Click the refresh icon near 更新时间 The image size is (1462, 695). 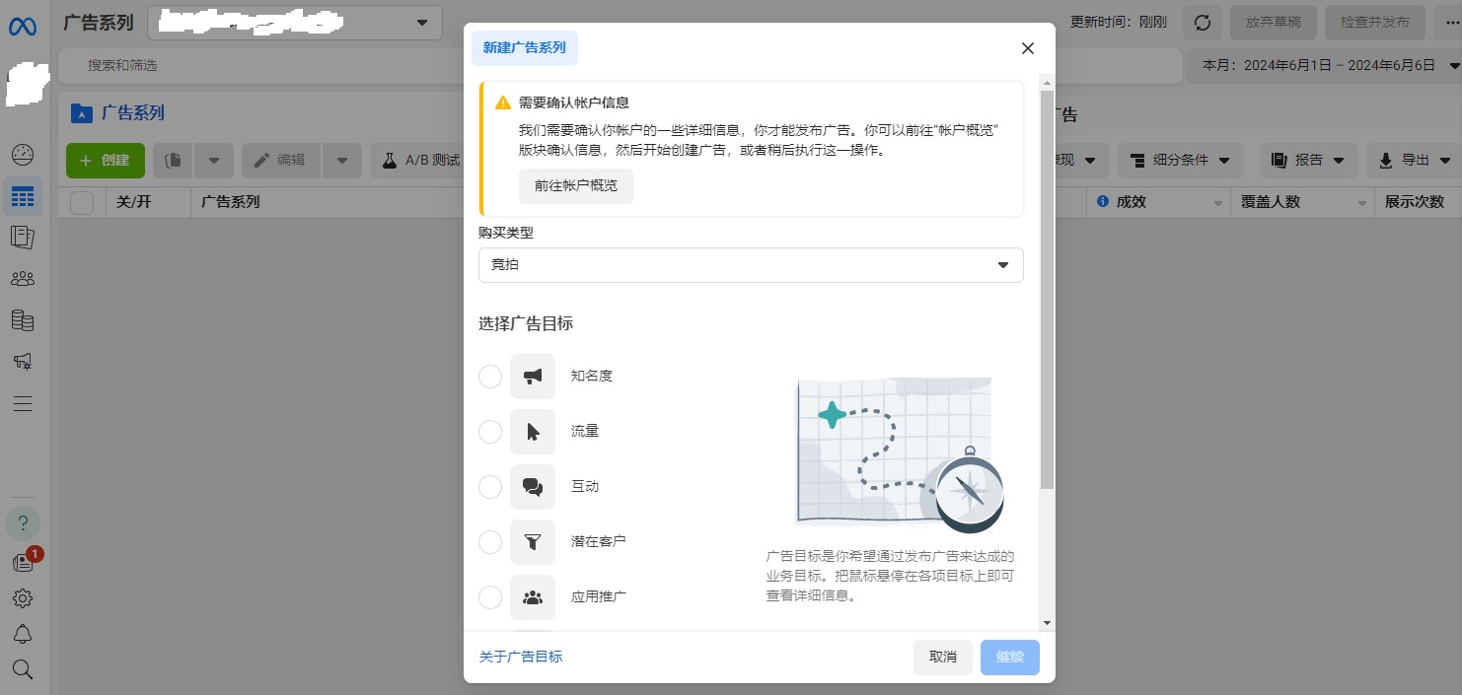1202,22
